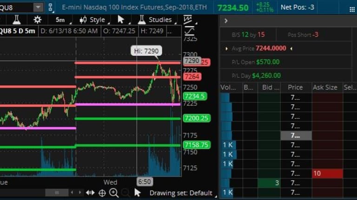Click the patterns icon in chart toolbar
Image resolution: width=357 pixels, height=200 pixels.
click(188, 19)
